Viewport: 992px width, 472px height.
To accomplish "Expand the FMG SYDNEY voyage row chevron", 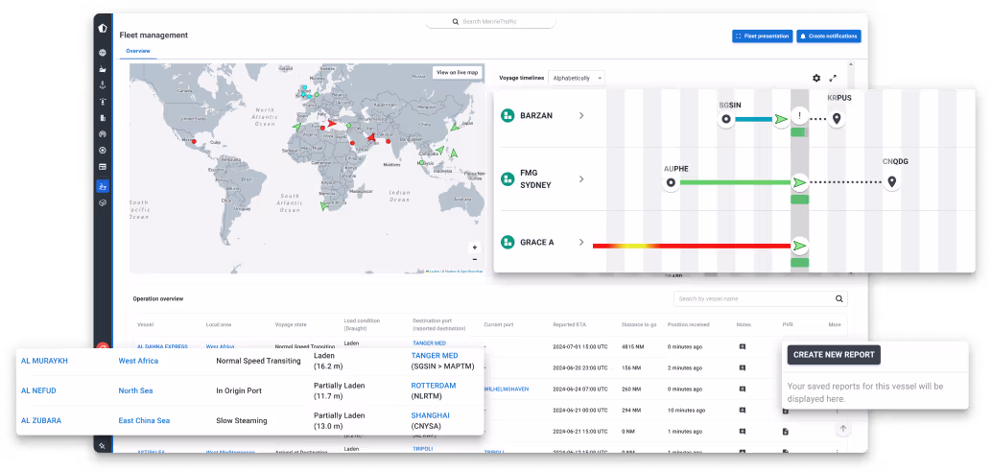I will 581,179.
